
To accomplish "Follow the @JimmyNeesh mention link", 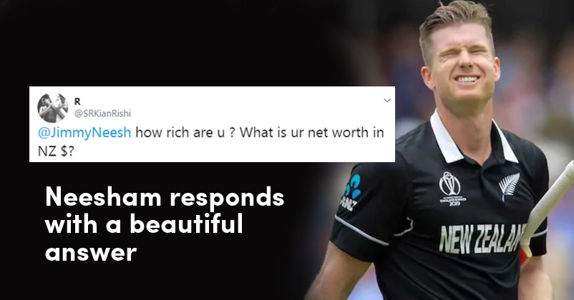I will tap(84, 132).
